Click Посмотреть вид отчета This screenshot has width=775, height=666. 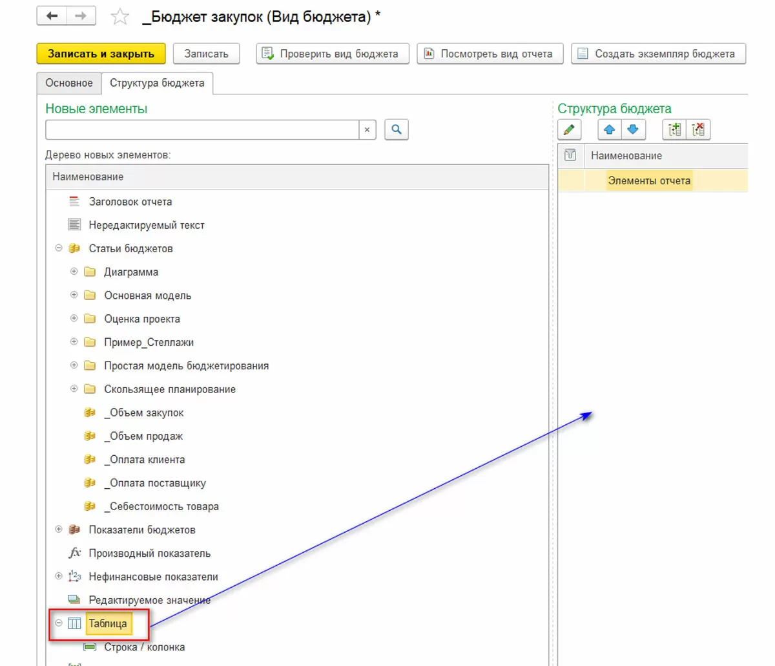(490, 54)
